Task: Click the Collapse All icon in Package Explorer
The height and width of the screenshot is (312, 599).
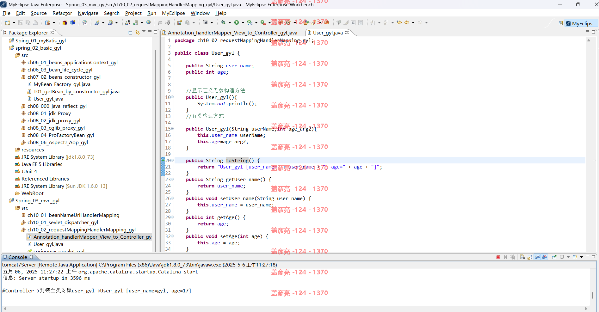Action: [x=130, y=33]
